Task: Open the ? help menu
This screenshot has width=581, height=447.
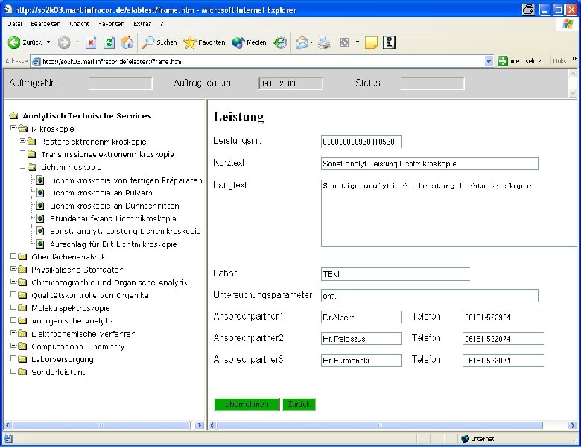Action: click(162, 24)
